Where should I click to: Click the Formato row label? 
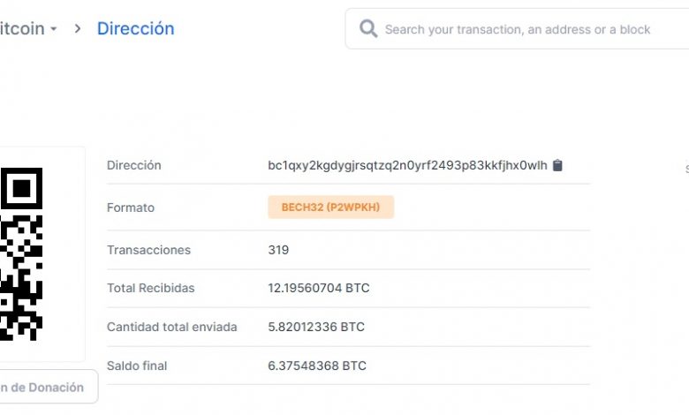(x=131, y=207)
